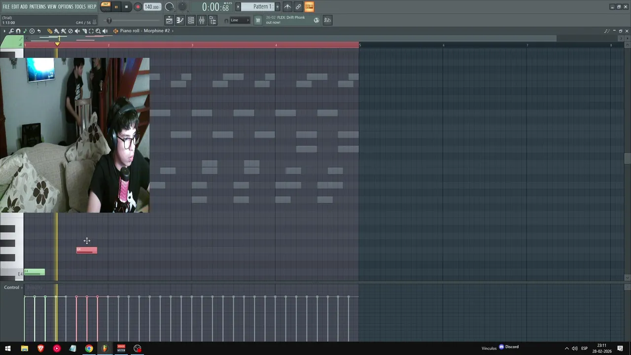This screenshot has width=631, height=355.
Task: Show the Playlist window
Action: pyautogui.click(x=169, y=20)
